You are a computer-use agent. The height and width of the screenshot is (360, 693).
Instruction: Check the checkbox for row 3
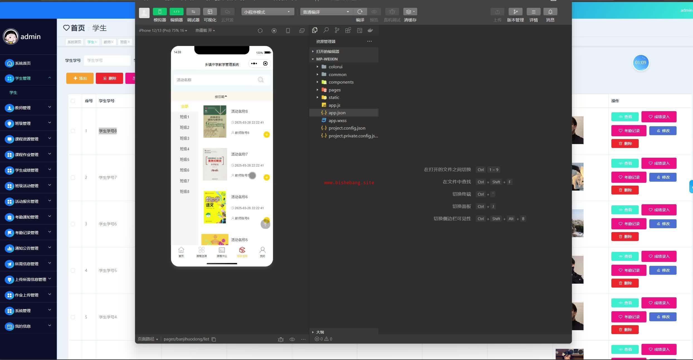[73, 224]
